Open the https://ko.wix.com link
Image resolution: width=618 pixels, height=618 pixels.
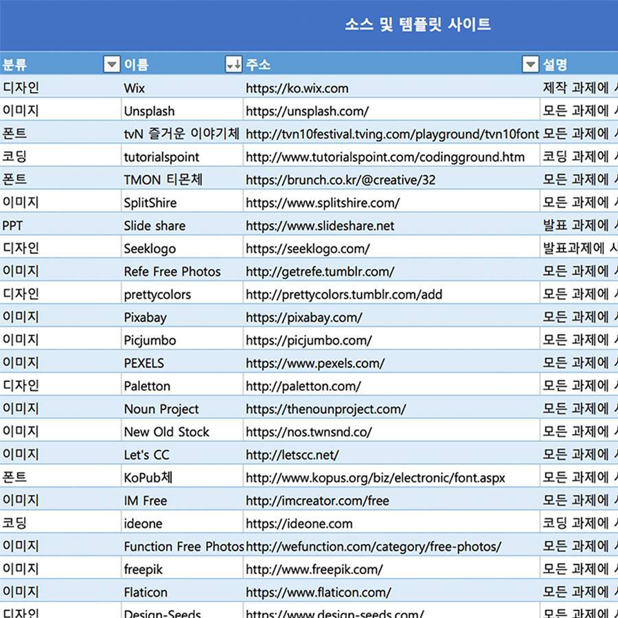pyautogui.click(x=297, y=89)
